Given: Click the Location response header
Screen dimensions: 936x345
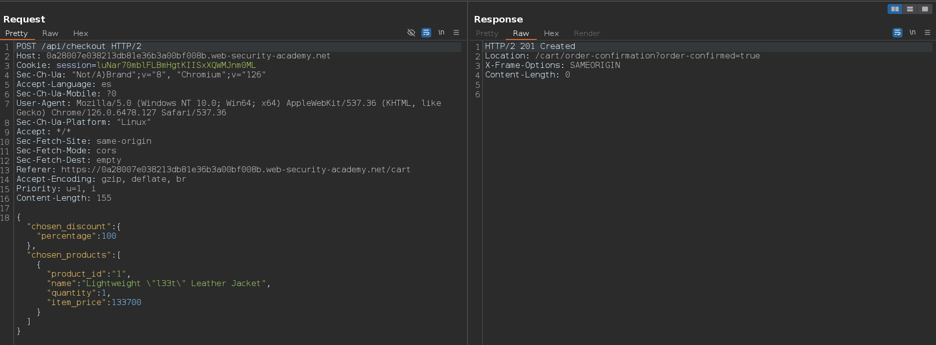Looking at the screenshot, I should 623,56.
